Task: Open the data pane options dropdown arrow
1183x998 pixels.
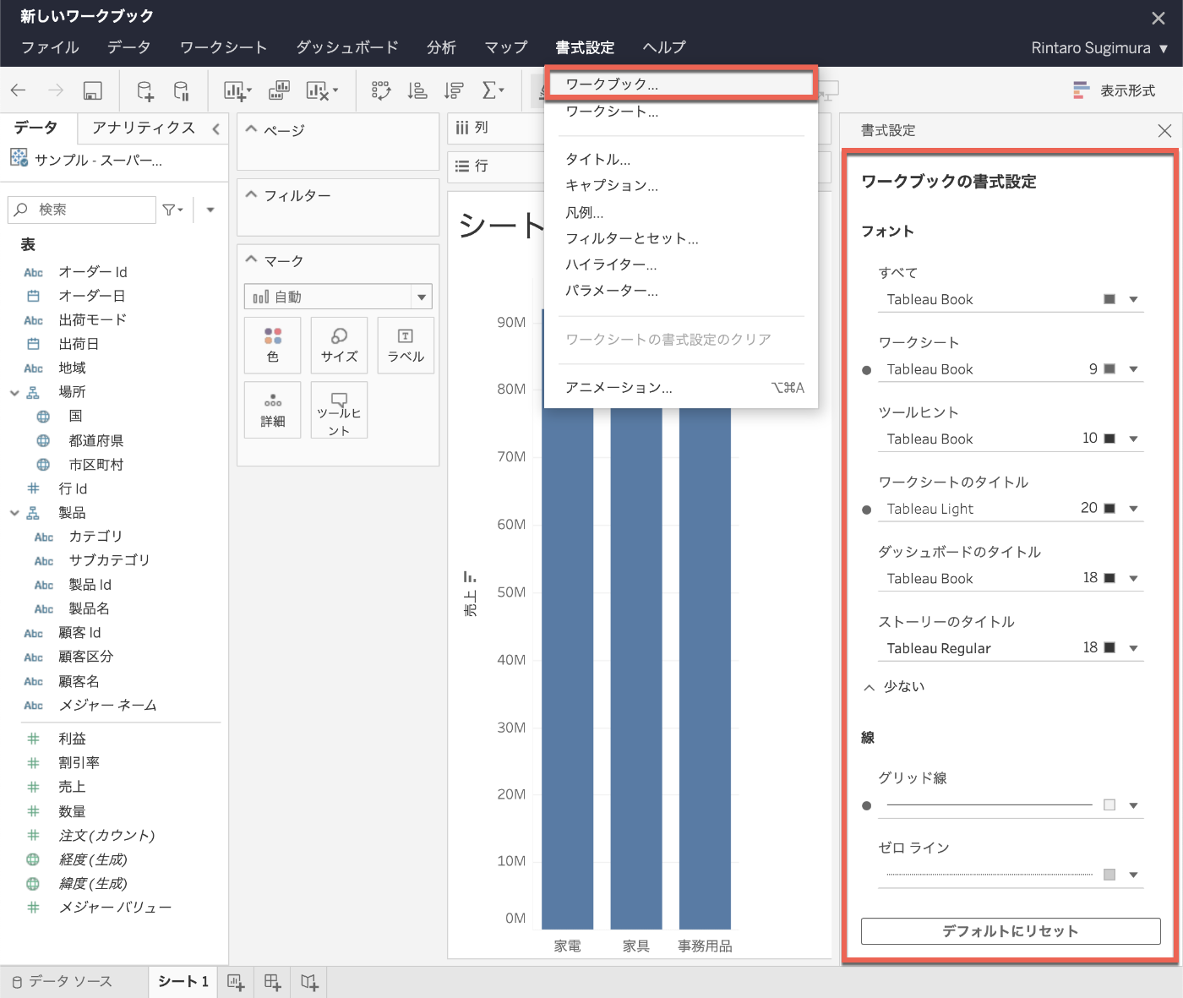Action: click(x=210, y=210)
